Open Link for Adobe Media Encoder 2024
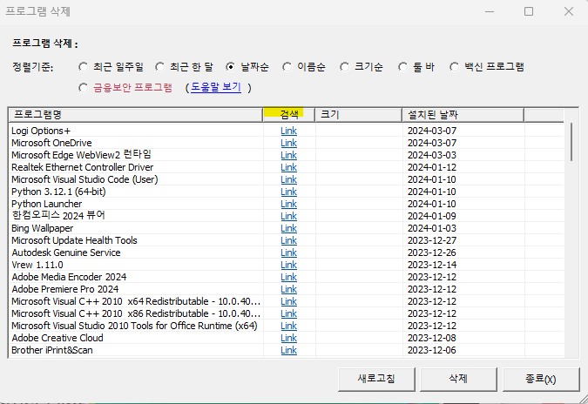The image size is (588, 404). [x=288, y=277]
